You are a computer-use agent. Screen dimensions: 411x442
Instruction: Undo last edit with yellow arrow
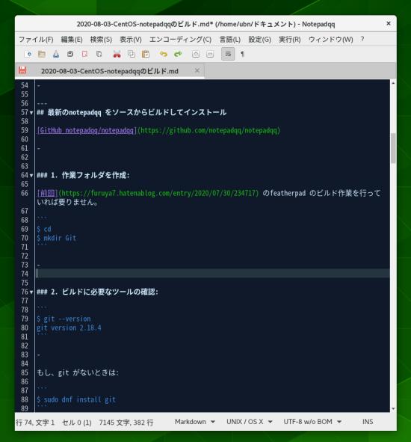tap(164, 54)
